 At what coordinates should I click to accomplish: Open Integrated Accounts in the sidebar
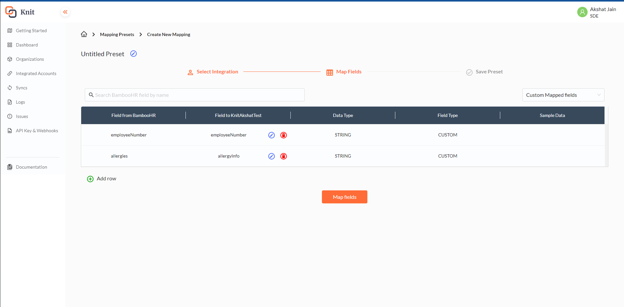[x=36, y=73]
